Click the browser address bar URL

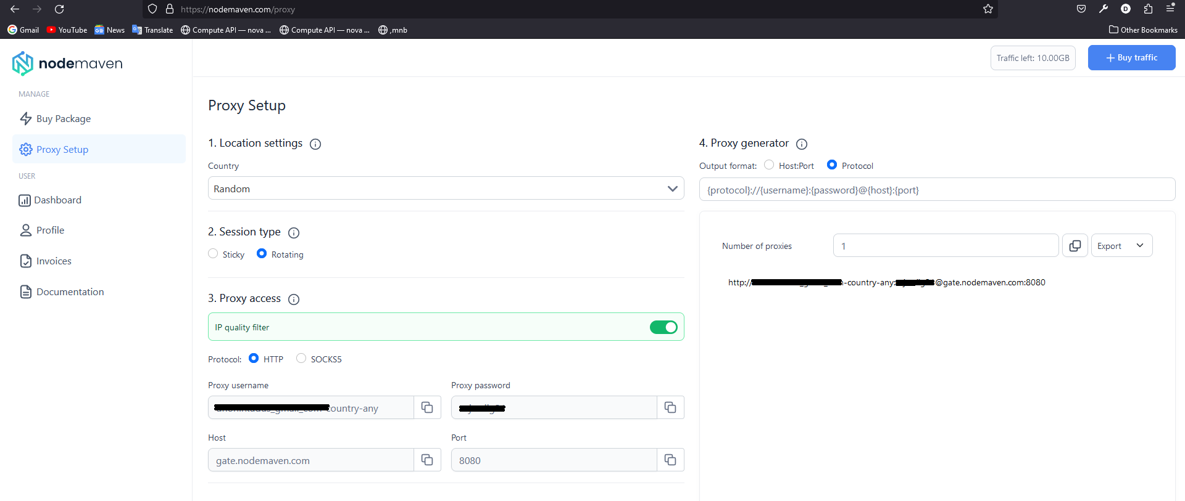coord(238,9)
